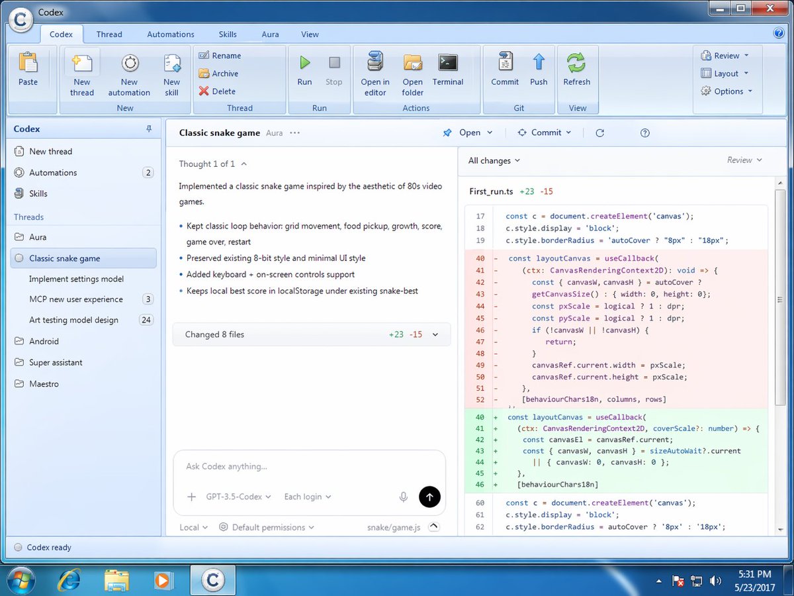
Task: Switch to the Automations ribbon tab
Action: point(171,34)
